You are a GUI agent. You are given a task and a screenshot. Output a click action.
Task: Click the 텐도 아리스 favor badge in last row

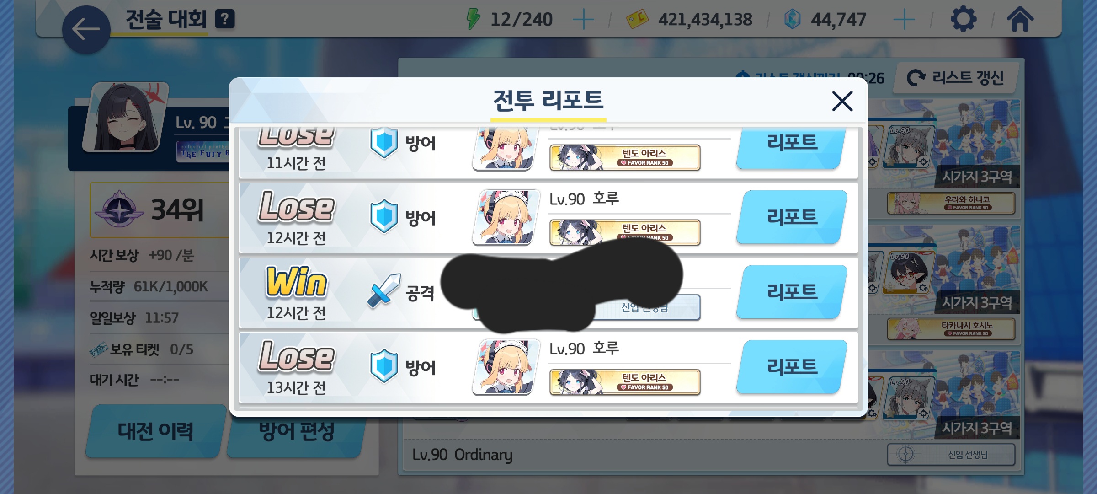625,381
